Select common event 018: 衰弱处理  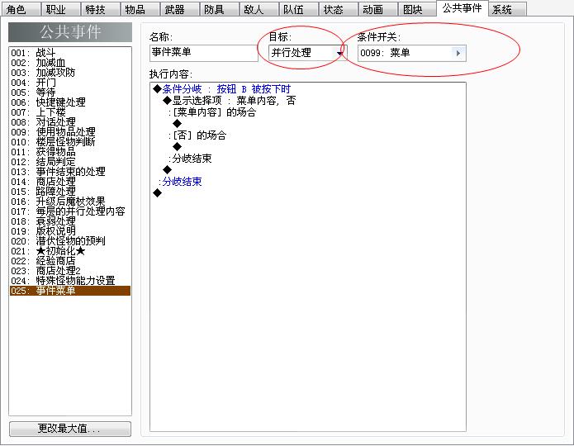click(x=70, y=221)
